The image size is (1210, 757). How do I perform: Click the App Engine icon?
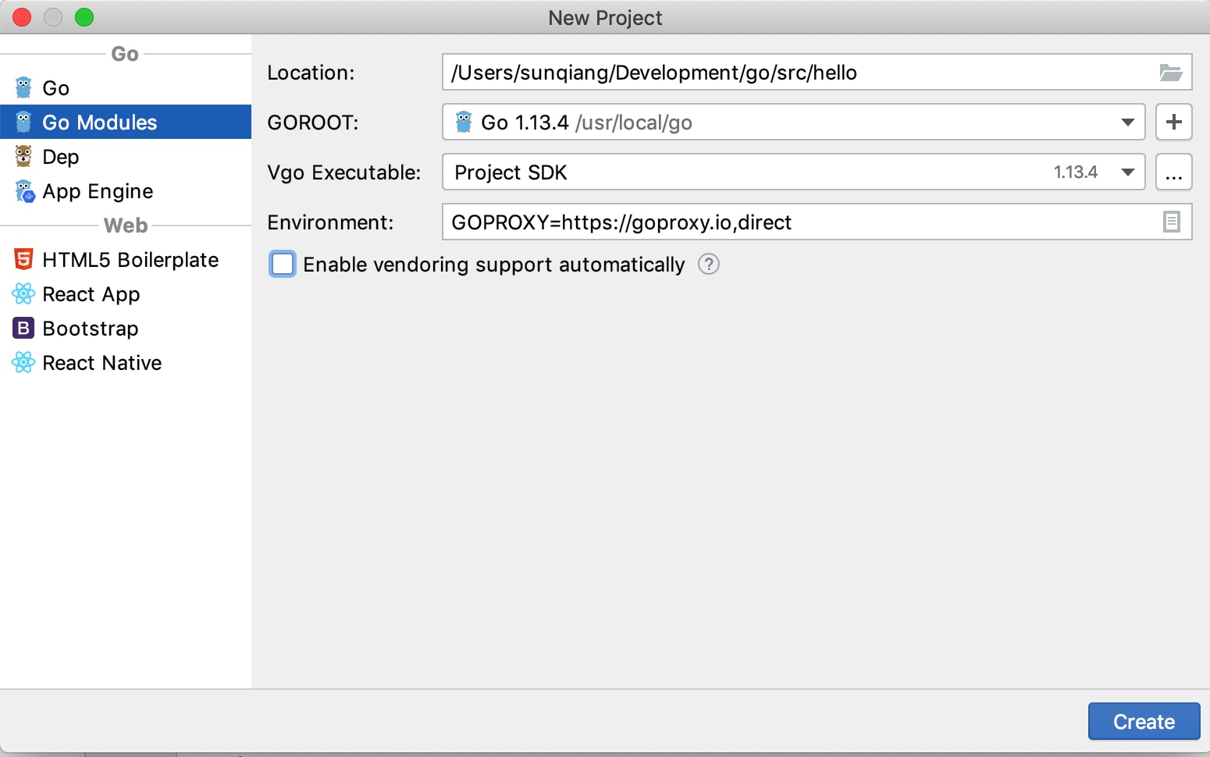pos(24,191)
